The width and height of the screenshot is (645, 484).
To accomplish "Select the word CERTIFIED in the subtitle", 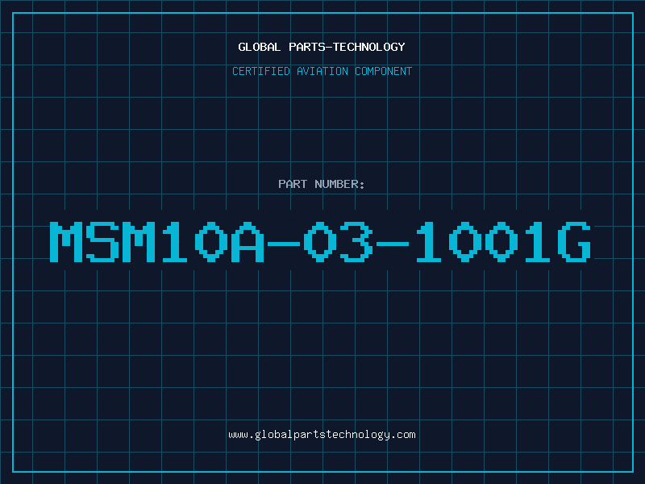I will [x=261, y=71].
